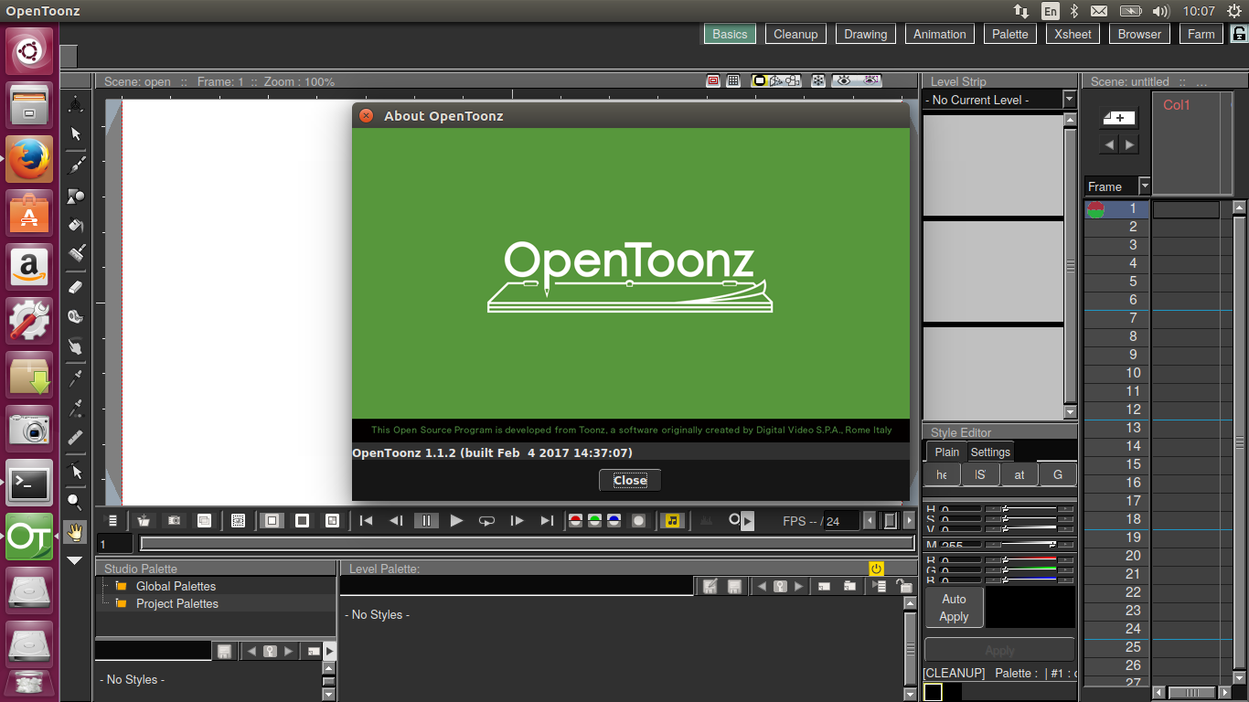Switch to the Xsheet room
The width and height of the screenshot is (1249, 702).
[x=1073, y=34]
